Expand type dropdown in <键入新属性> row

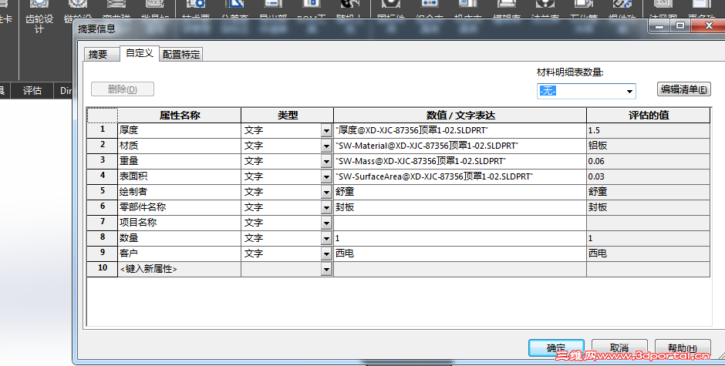coord(326,269)
